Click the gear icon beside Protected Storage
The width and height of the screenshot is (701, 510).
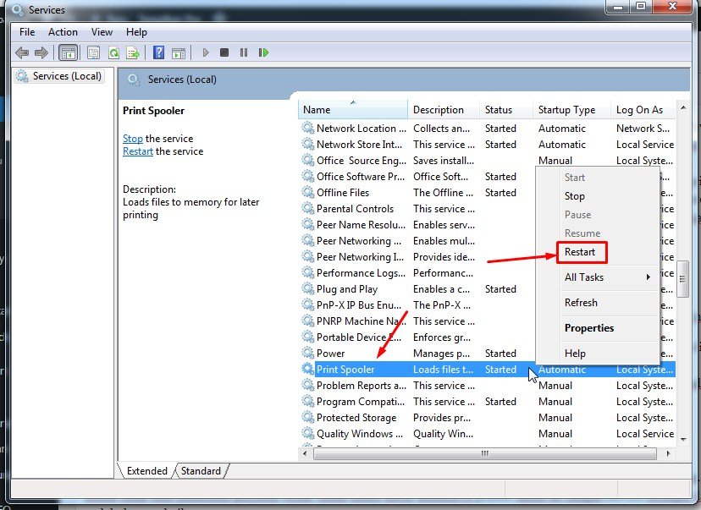307,418
